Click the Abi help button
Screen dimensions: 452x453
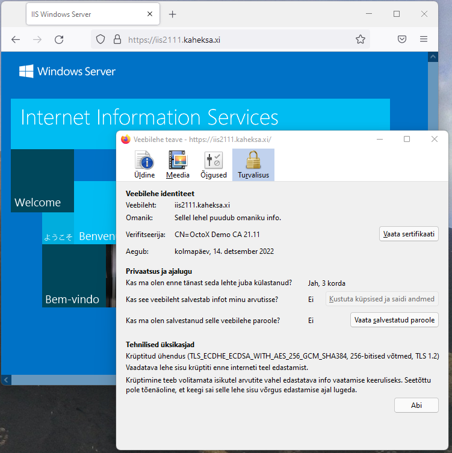[416, 405]
